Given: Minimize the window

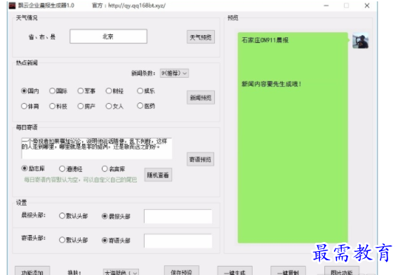Looking at the screenshot, I should tap(326, 6).
